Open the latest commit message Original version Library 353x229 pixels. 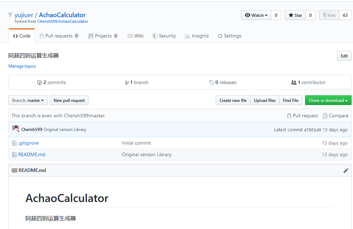pyautogui.click(x=65, y=130)
